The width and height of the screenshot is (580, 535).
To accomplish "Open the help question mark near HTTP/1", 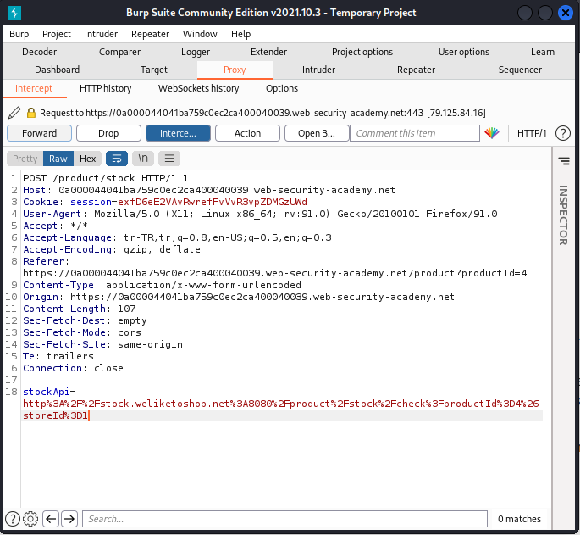I will click(562, 133).
